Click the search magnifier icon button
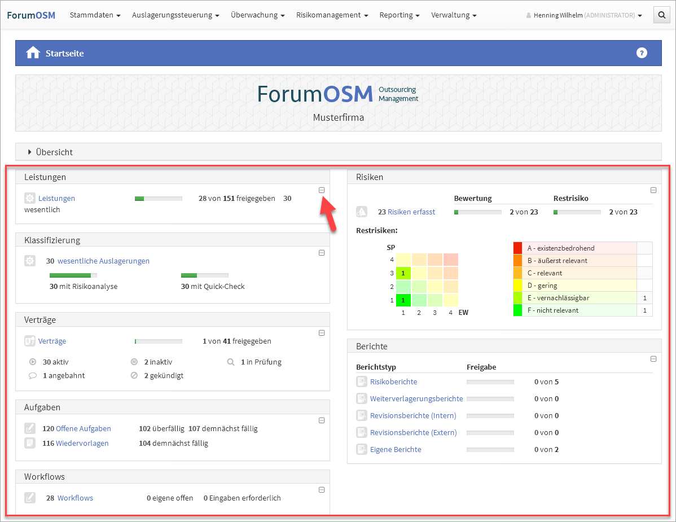This screenshot has width=676, height=522. click(661, 15)
